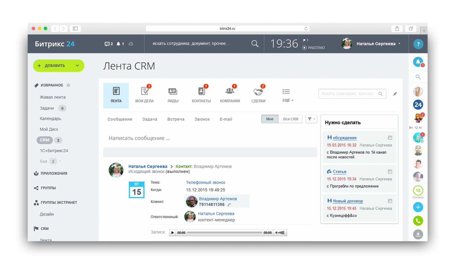Pin the CRM menu with pin icon
Screen dimensions: 456x275
[395, 94]
